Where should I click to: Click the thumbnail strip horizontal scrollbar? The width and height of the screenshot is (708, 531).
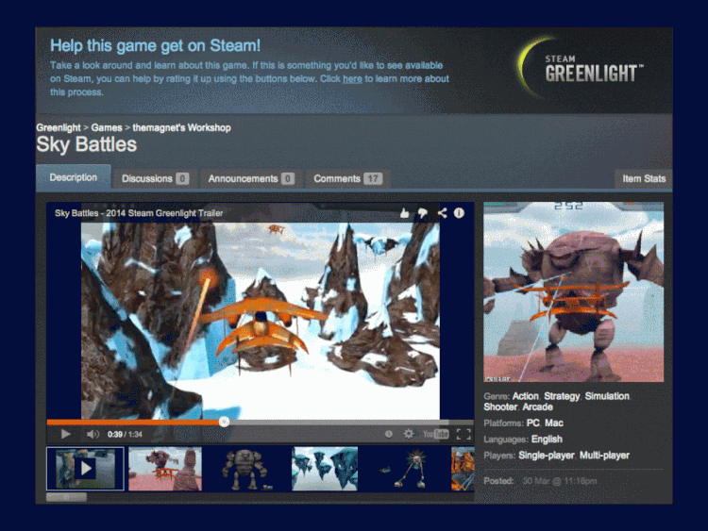66,497
